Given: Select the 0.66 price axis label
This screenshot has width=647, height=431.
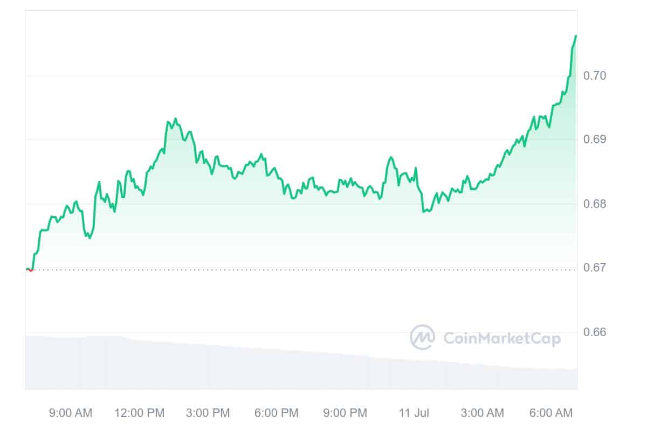Looking at the screenshot, I should [595, 332].
